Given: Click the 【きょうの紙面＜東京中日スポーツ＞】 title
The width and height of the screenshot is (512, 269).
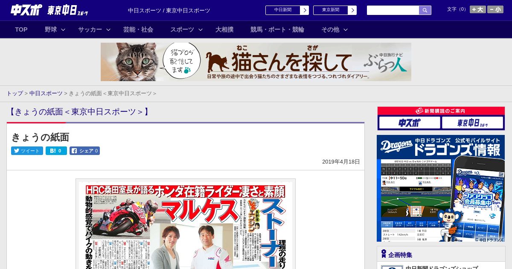Looking at the screenshot, I should [x=79, y=112].
